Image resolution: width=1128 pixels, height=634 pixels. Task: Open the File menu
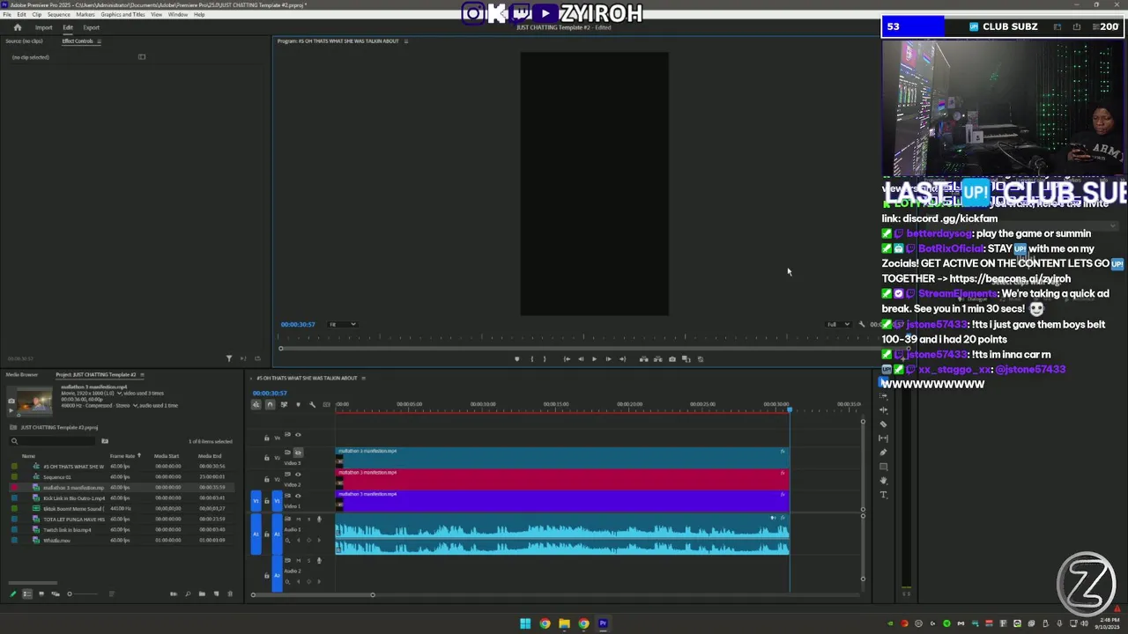pos(7,15)
